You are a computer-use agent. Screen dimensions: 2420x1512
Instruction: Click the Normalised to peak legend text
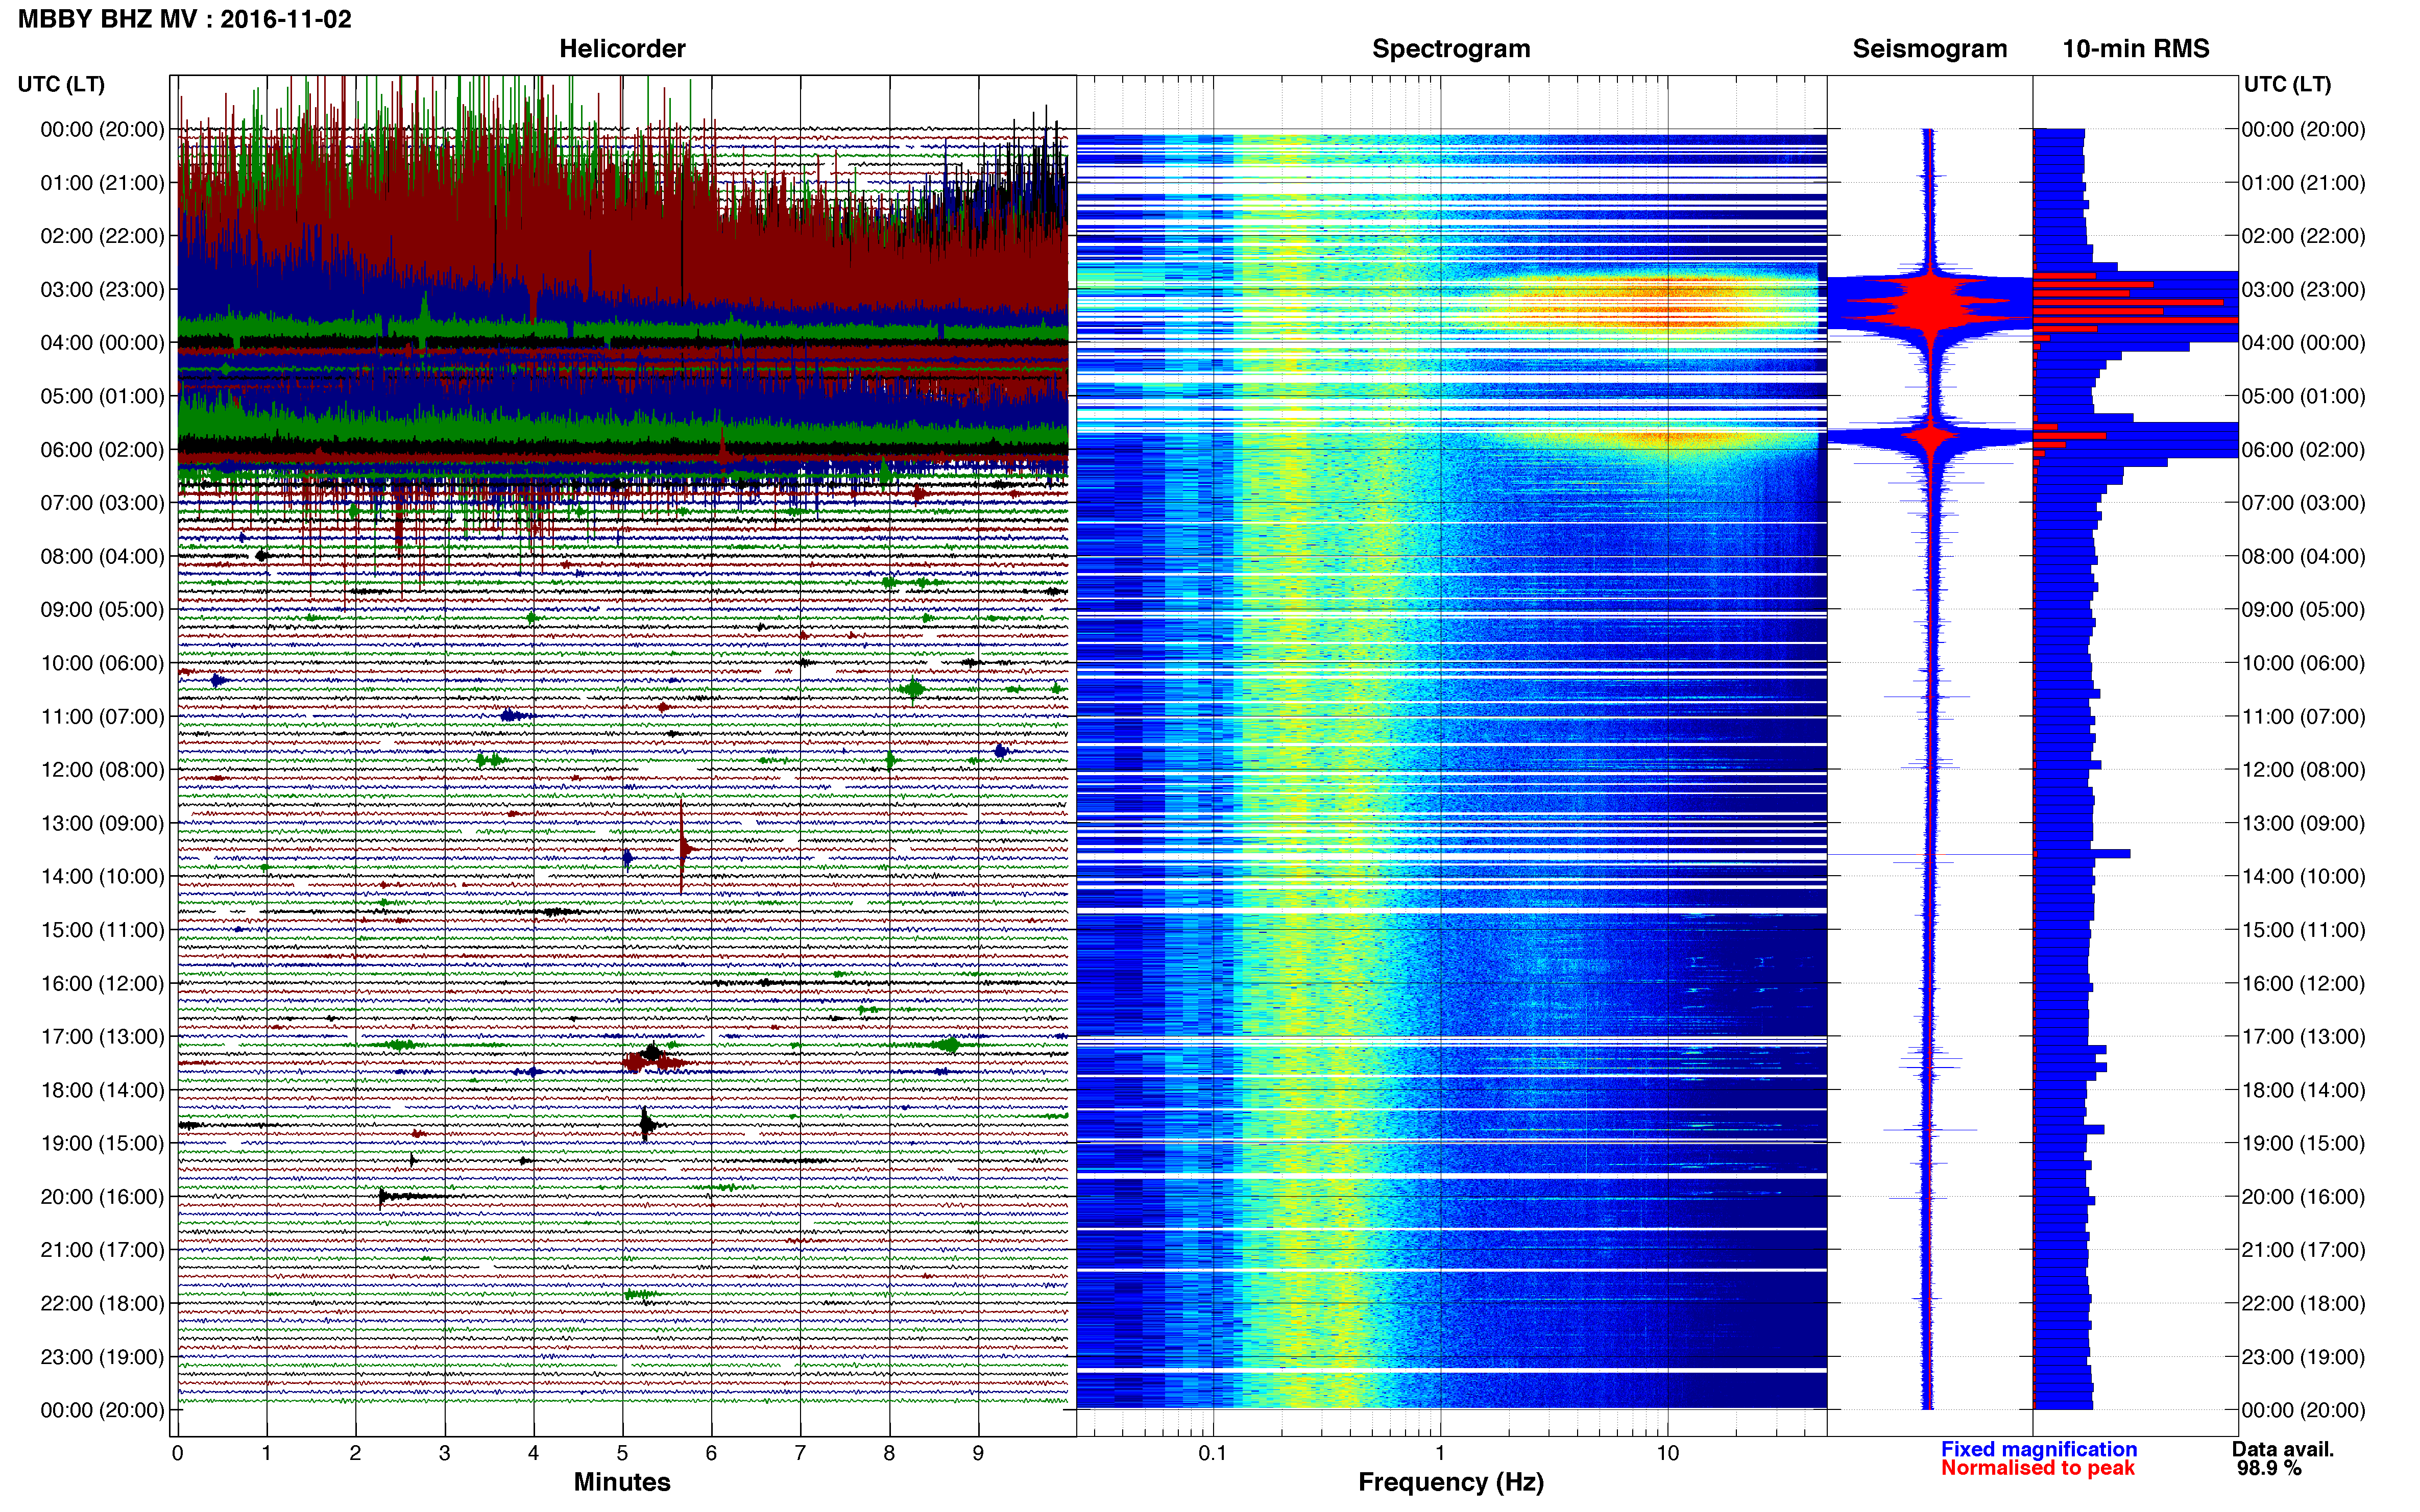pyautogui.click(x=2038, y=1468)
